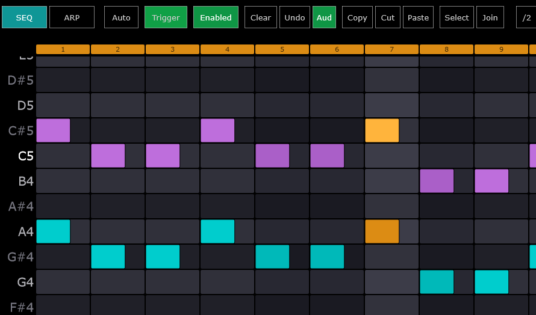The width and height of the screenshot is (536, 315).
Task: Select step 7 column header
Action: coord(391,49)
